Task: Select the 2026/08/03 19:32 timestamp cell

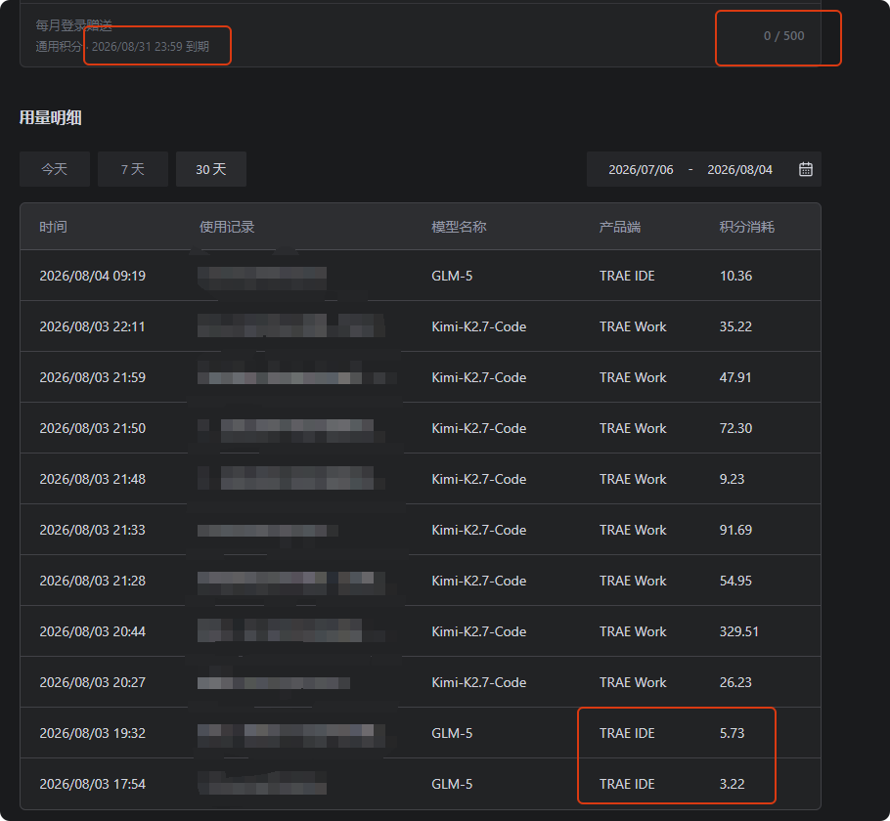Action: [93, 733]
